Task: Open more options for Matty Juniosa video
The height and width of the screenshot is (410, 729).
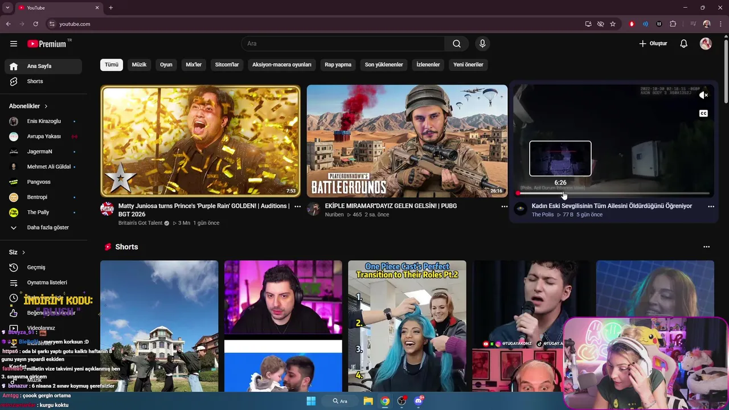Action: click(x=297, y=207)
